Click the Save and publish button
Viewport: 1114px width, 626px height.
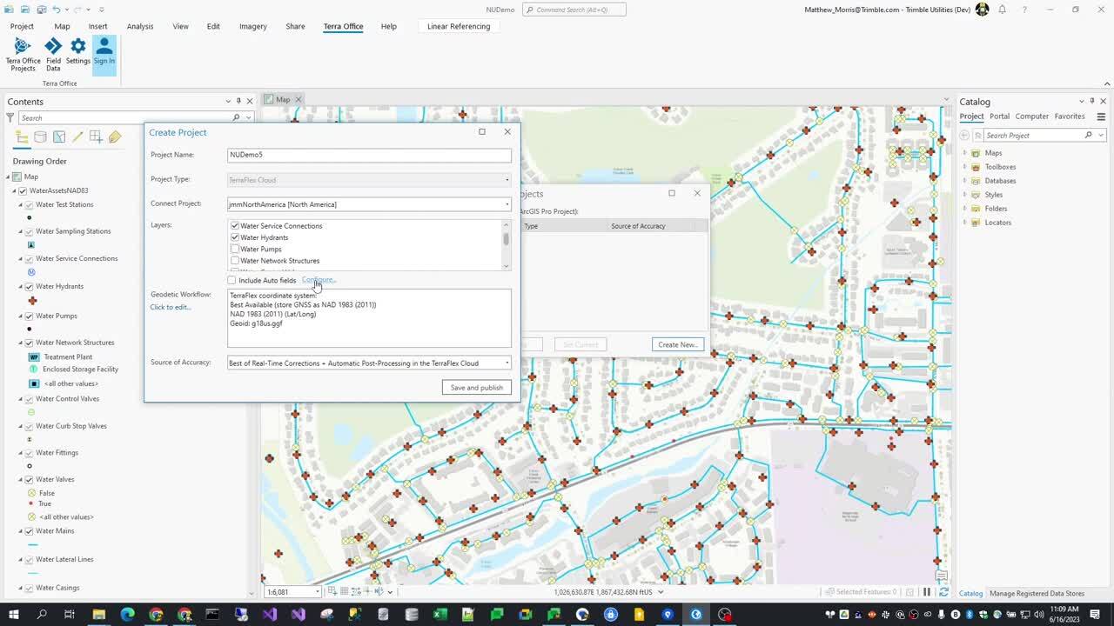tap(476, 388)
